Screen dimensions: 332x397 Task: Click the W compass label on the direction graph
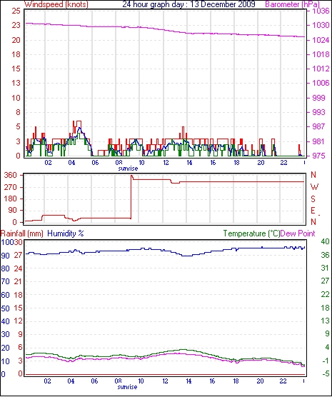coord(314,187)
